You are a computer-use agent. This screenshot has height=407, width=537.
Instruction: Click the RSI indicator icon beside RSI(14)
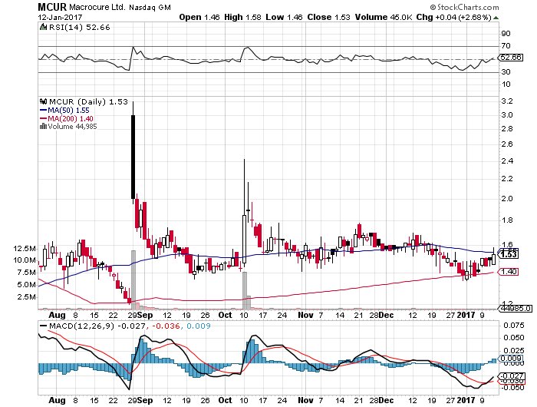coord(43,27)
